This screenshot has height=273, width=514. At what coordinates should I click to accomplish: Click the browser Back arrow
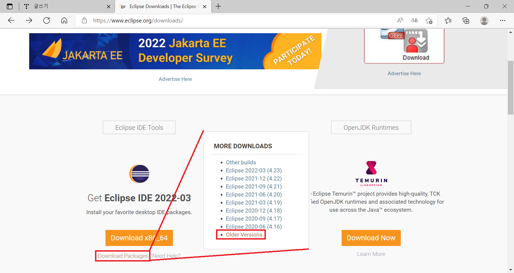click(11, 21)
